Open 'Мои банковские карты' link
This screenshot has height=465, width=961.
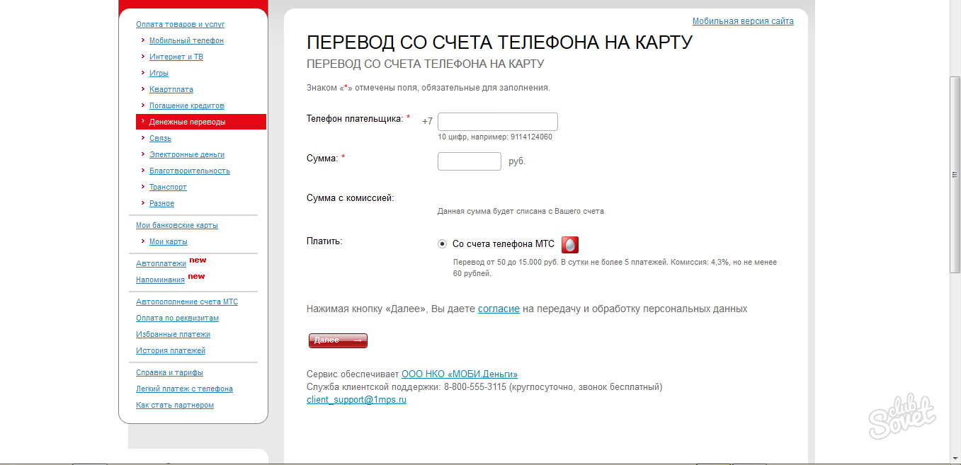click(177, 225)
